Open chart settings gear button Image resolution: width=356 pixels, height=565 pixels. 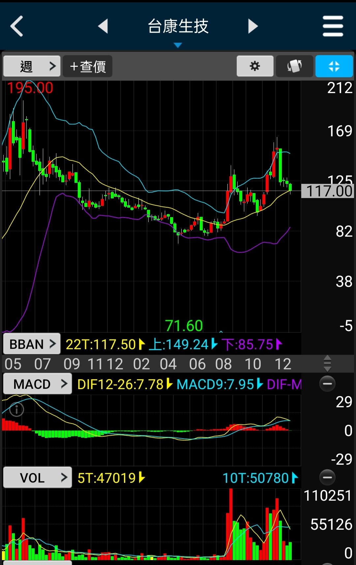pyautogui.click(x=255, y=66)
